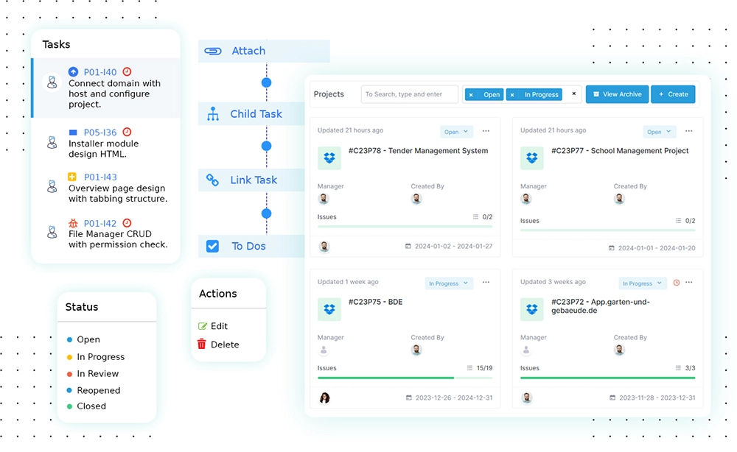Click the red clock icon next to P01-I40
737x452 pixels.
[127, 72]
